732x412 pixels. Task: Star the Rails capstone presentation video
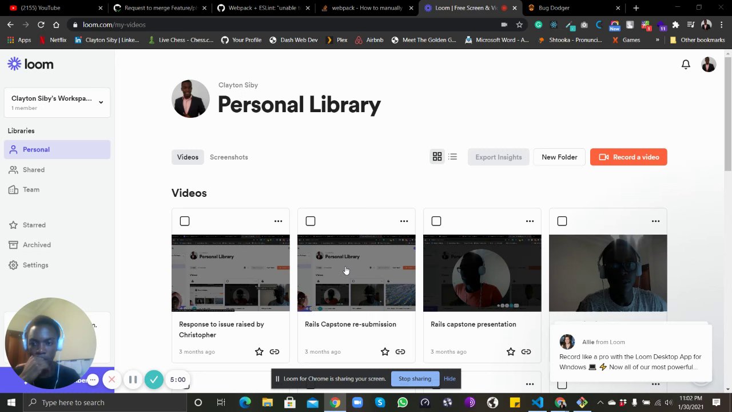(511, 352)
